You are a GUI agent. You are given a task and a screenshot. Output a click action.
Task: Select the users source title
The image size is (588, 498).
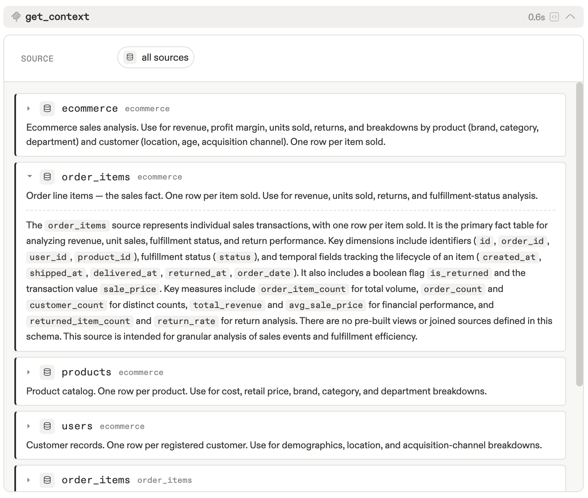[77, 426]
